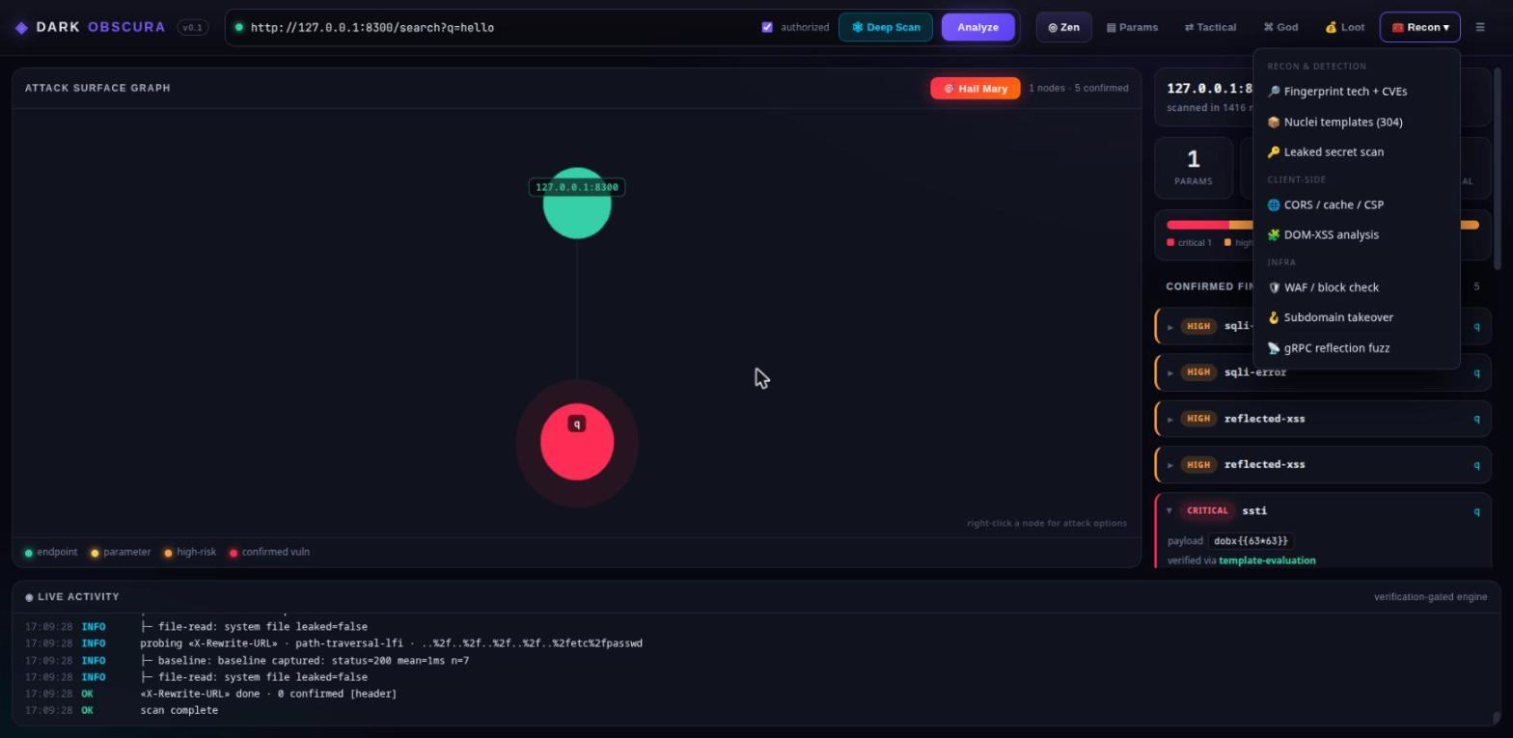Toggle the authorized checkbox
This screenshot has height=738, width=1513.
pos(767,27)
